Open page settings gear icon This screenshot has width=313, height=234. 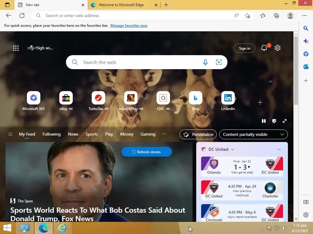coord(278,48)
